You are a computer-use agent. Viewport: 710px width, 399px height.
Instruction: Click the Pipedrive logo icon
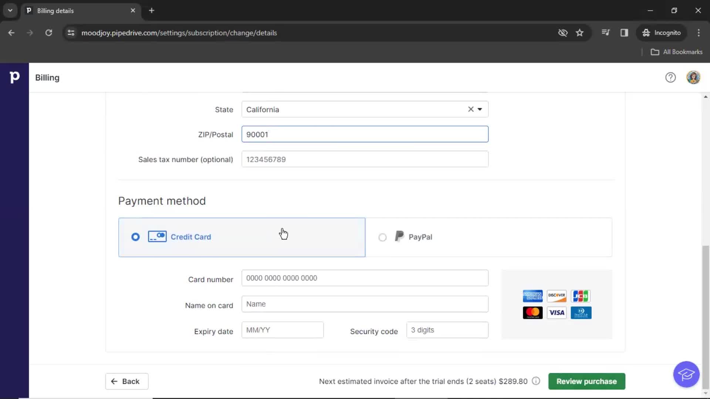(x=14, y=77)
